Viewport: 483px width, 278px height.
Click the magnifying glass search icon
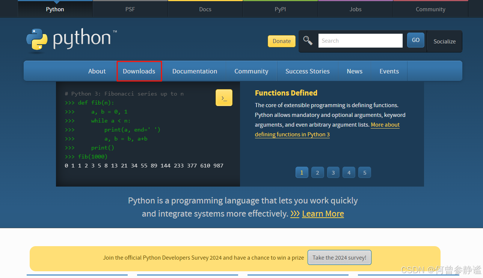click(x=308, y=40)
